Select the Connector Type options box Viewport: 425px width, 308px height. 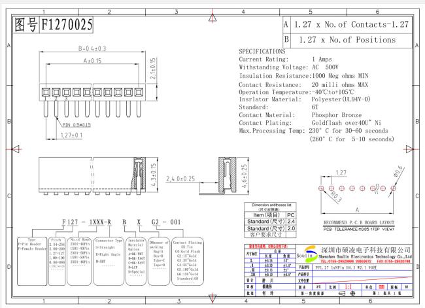109,262
